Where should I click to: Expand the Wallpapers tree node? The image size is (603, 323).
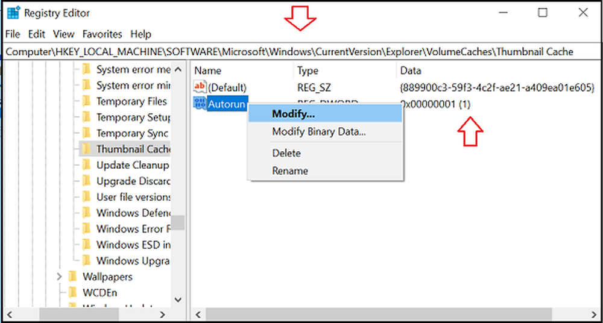(x=60, y=277)
